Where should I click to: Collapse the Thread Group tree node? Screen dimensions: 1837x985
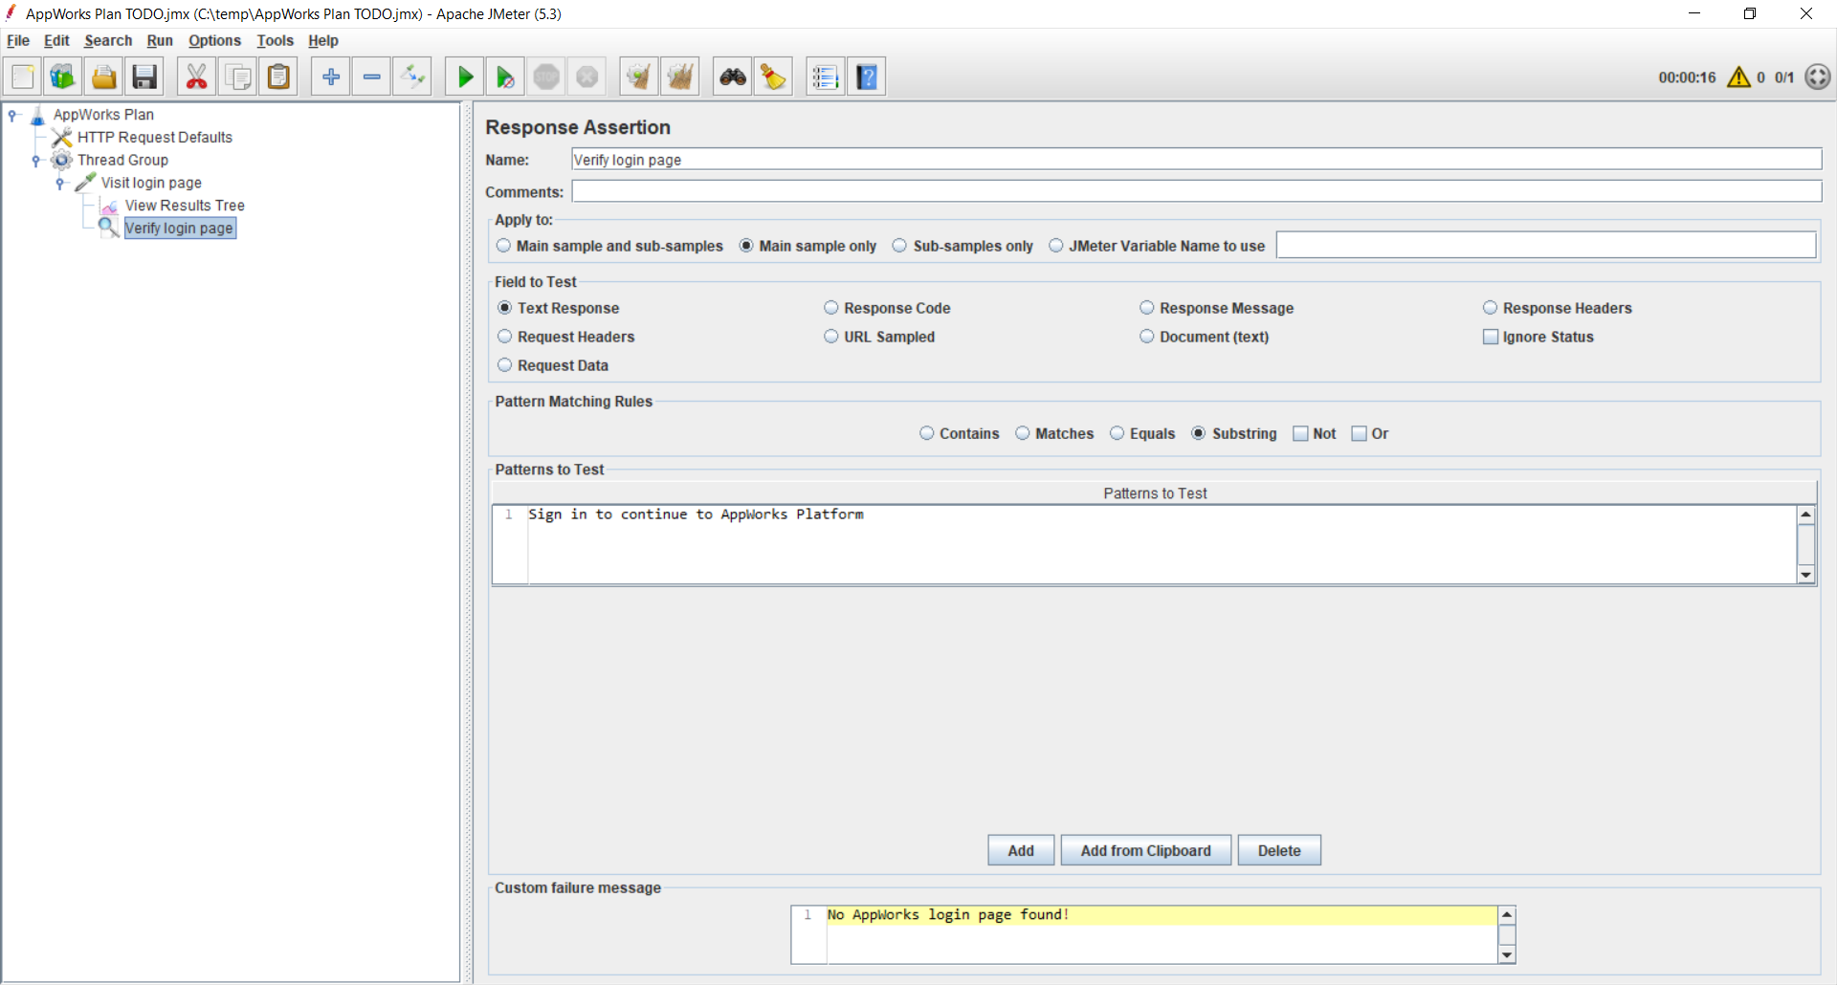(36, 161)
